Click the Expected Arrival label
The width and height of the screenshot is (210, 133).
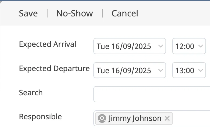(x=48, y=44)
